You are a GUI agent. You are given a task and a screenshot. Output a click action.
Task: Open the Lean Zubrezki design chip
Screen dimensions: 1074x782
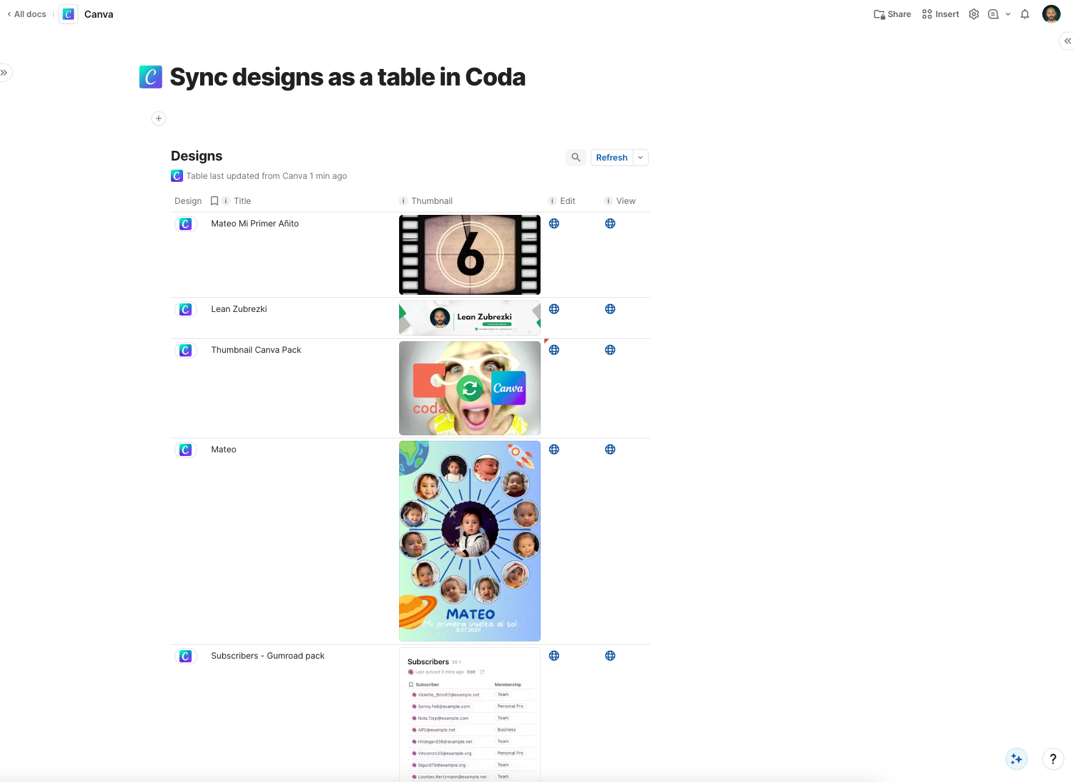click(x=186, y=310)
